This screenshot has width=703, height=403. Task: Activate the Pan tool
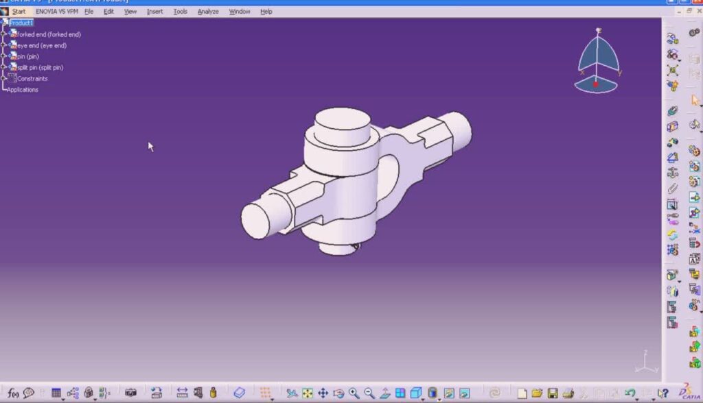pyautogui.click(x=323, y=393)
